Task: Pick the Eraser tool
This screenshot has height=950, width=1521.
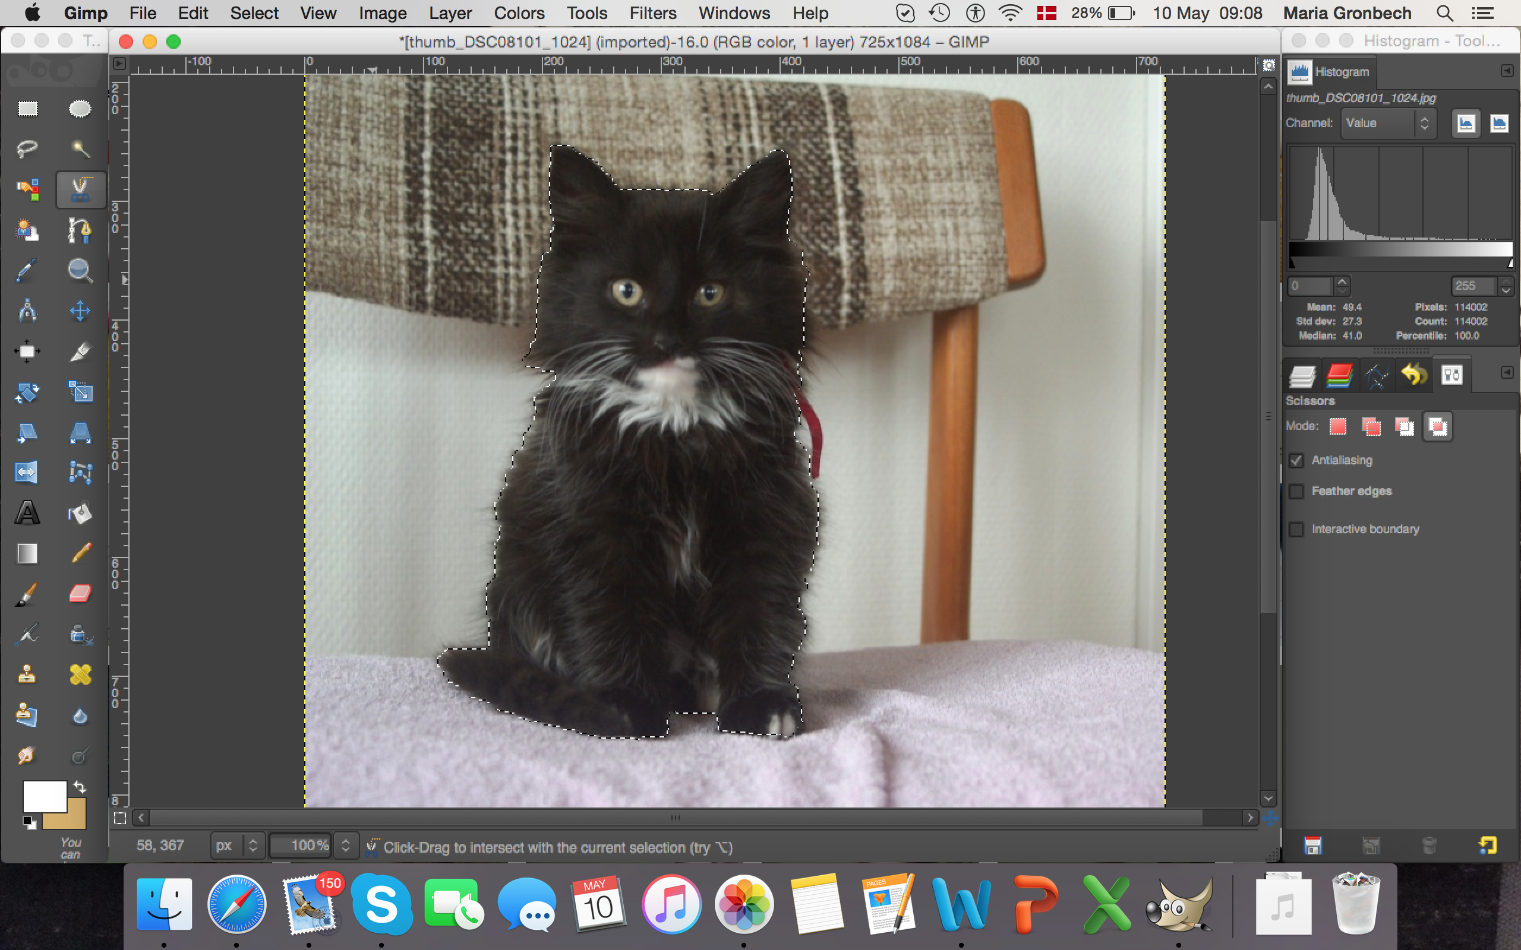Action: pyautogui.click(x=80, y=593)
